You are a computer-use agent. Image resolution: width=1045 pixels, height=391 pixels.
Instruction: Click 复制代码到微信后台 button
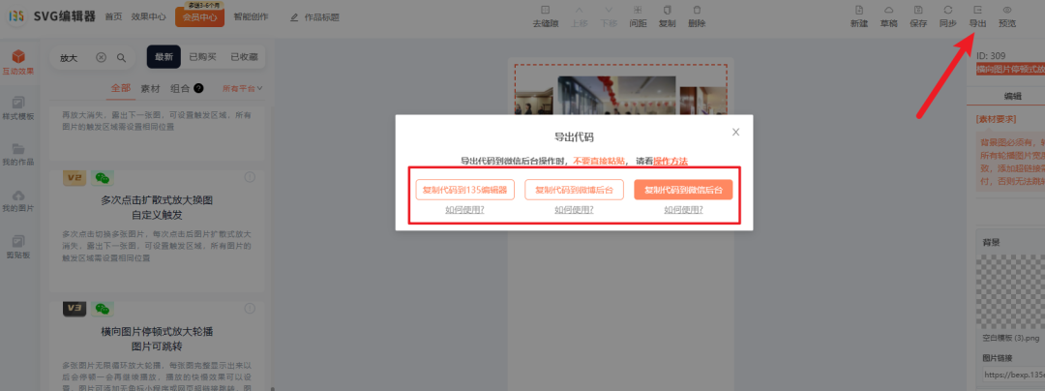coord(683,190)
